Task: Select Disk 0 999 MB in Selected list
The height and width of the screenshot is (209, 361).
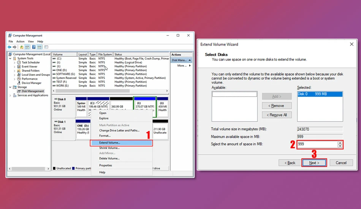Action: pos(320,94)
